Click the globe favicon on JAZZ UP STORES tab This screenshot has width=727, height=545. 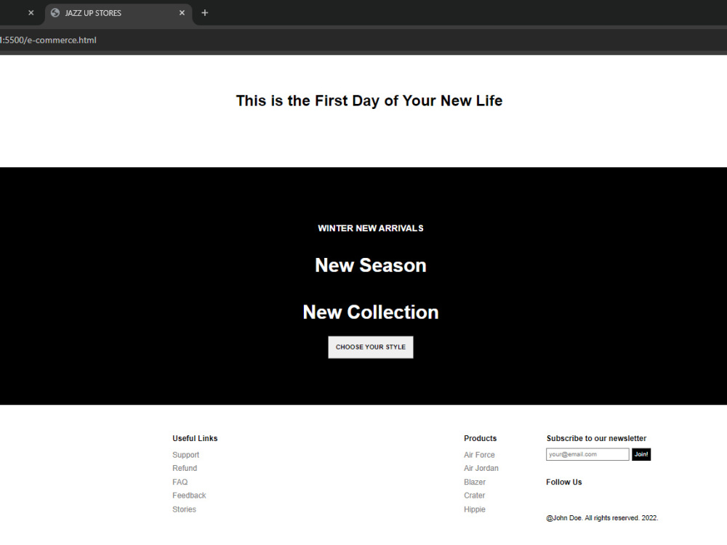(x=55, y=13)
